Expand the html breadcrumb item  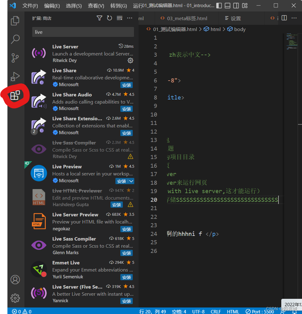(216, 29)
